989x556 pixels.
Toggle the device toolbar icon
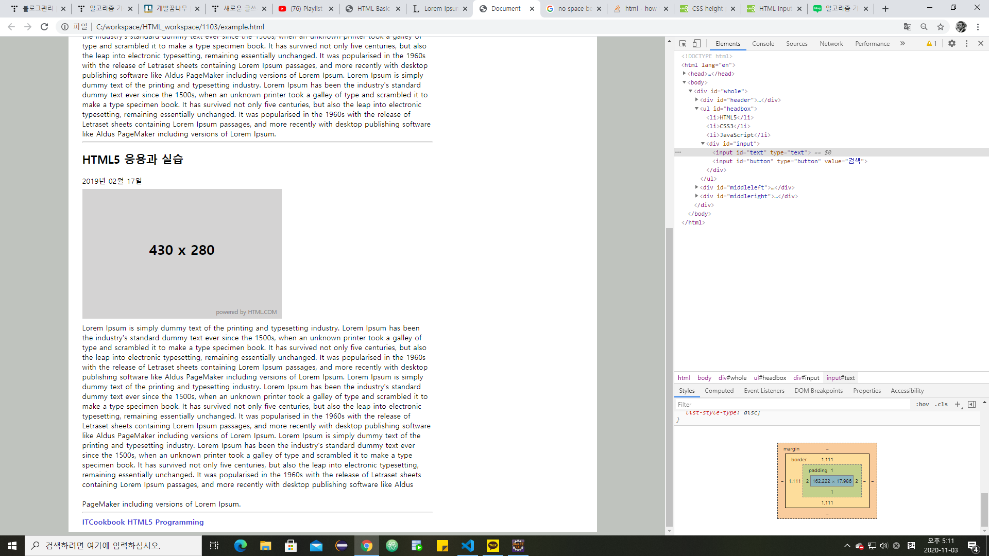click(696, 44)
